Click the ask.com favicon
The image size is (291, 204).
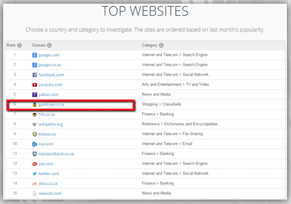34,164
